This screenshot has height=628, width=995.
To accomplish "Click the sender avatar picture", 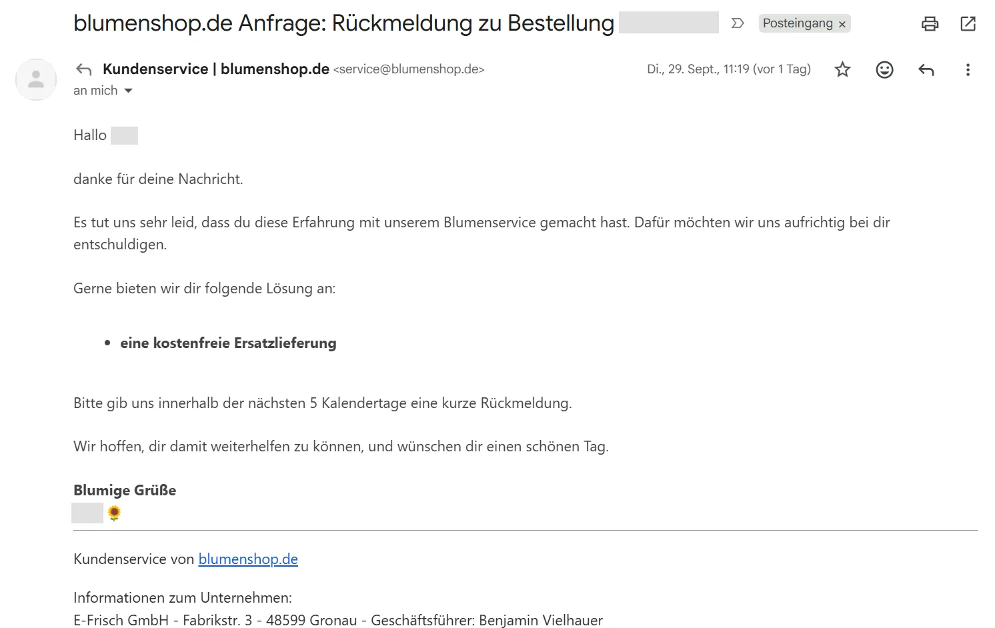I will (36, 79).
